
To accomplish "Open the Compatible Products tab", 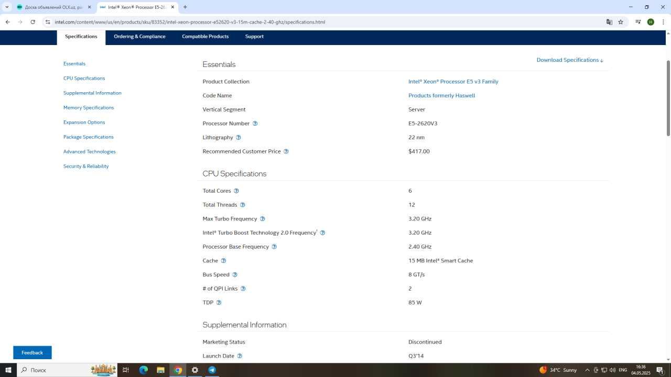I will coord(205,37).
